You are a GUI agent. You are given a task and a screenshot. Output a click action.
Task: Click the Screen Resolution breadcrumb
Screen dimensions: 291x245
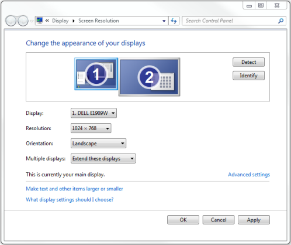click(99, 21)
